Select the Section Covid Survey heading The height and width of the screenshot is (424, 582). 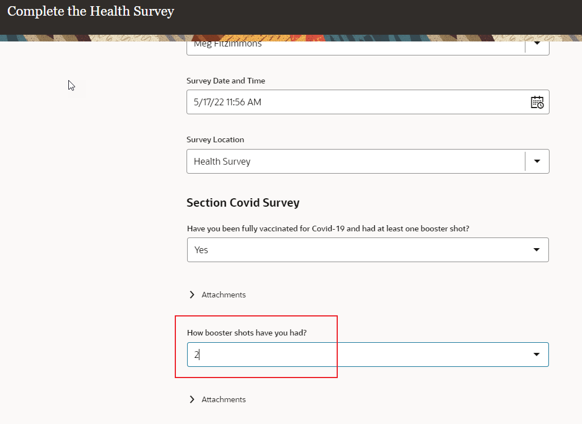[243, 203]
